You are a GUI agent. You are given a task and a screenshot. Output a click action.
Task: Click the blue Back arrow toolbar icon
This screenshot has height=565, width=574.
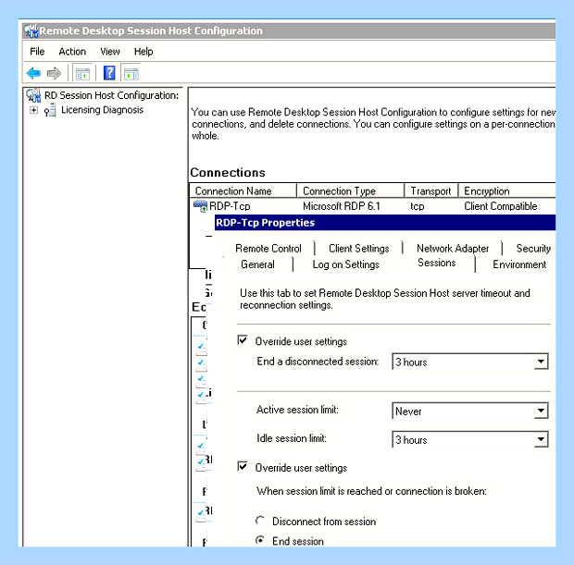coord(33,73)
